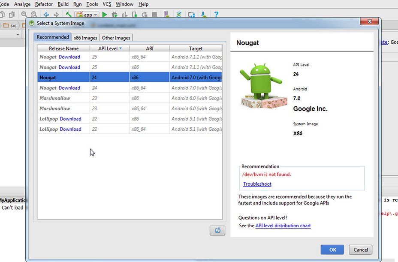Click the Attach debugger to process icon
Screen dimensions: 398x262
pyautogui.click(x=135, y=15)
